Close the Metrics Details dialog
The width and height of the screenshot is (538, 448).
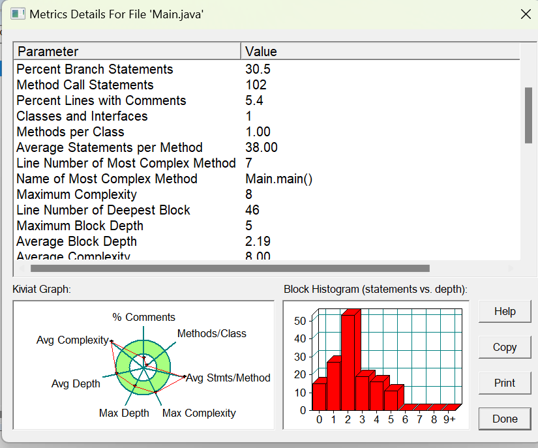(526, 14)
